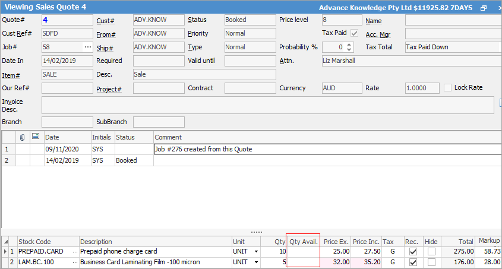Image resolution: width=502 pixels, height=269 pixels.
Task: Toggle the Lock Rate checkbox
Action: pyautogui.click(x=448, y=87)
